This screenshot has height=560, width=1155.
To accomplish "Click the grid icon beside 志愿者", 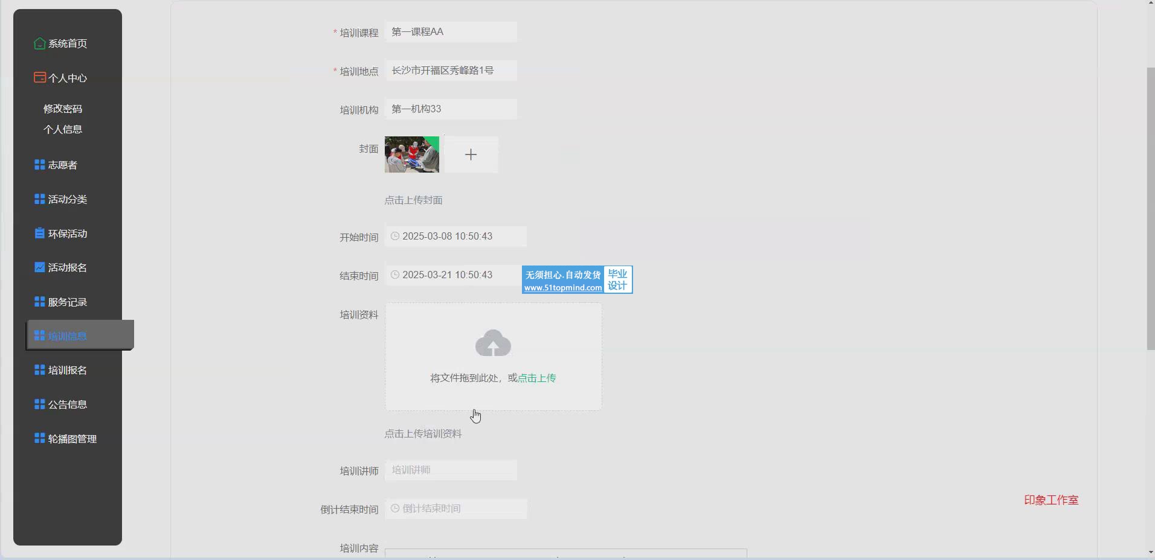I will (40, 165).
